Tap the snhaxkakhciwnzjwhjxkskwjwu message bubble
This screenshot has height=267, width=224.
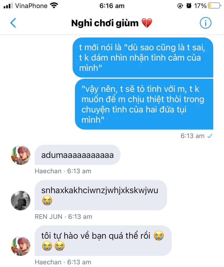click(x=101, y=195)
